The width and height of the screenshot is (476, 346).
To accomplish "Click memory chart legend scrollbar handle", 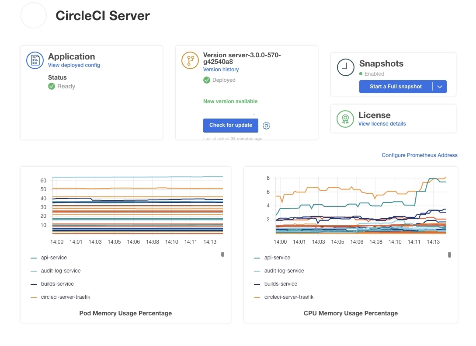I will coord(222,254).
